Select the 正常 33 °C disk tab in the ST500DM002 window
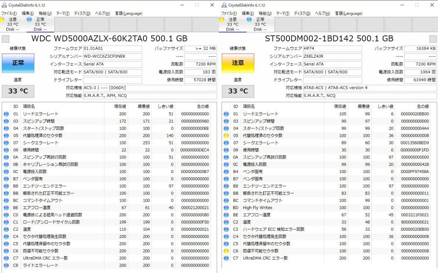Image resolution: width=438 pixels, height=273 pixels. (260, 24)
